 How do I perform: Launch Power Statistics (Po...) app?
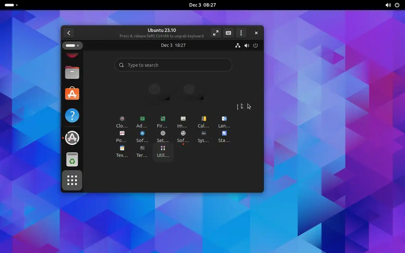click(122, 137)
